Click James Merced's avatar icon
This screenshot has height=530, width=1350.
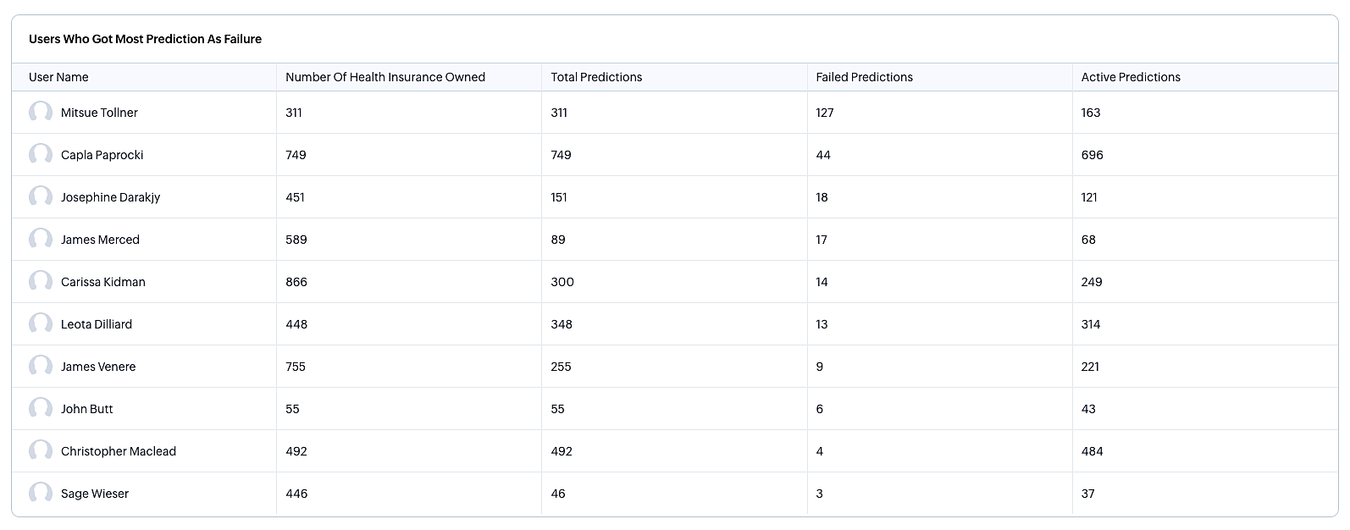[41, 240]
